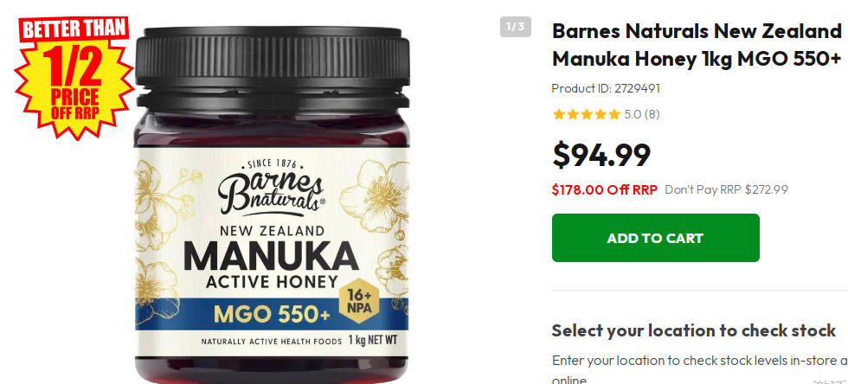Click the product title Barnes Naturals Manuka Honey
The image size is (848, 384).
pos(697,46)
